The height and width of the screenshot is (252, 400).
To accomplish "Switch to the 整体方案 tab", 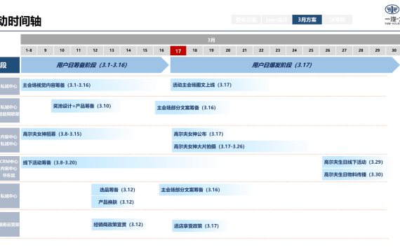I will click(246, 20).
